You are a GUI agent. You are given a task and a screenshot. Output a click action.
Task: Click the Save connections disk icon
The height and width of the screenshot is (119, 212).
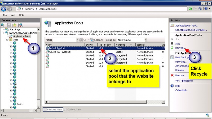9,25
